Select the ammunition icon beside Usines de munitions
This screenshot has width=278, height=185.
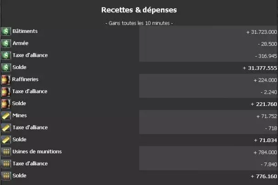(x=6, y=152)
